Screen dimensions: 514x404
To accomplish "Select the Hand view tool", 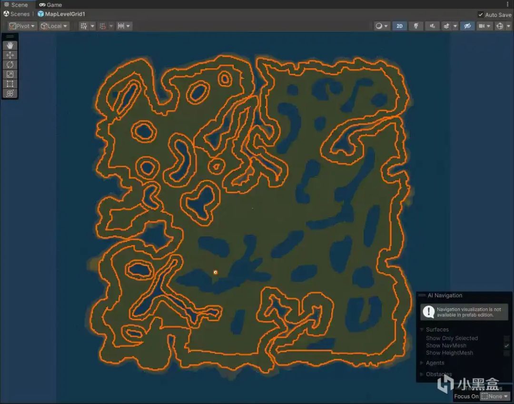I will click(x=10, y=45).
